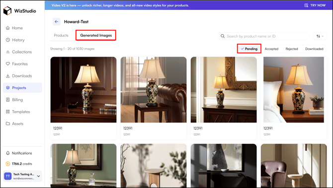Switch to the Generated Images tab
Viewport: 333px width, 188px height.
(96, 35)
